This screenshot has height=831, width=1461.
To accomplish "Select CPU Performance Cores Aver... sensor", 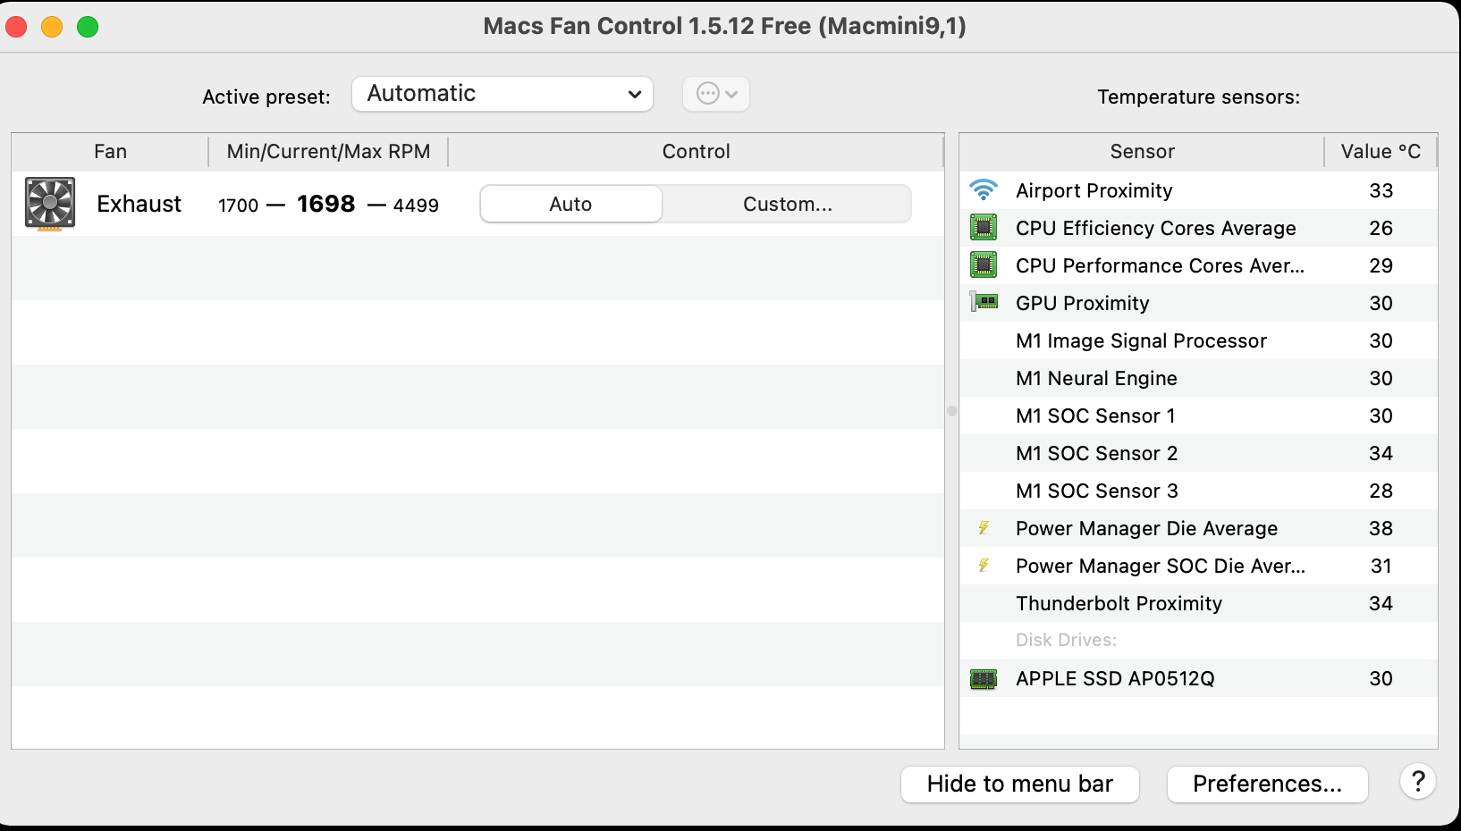I will click(x=1198, y=265).
